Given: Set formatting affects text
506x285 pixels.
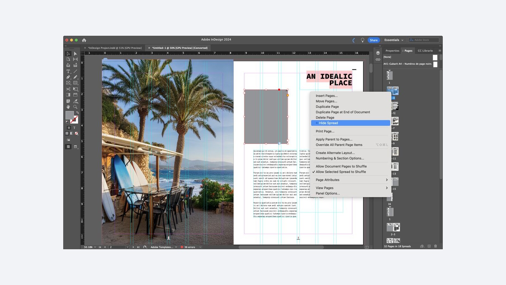Looking at the screenshot, I should pos(74,128).
